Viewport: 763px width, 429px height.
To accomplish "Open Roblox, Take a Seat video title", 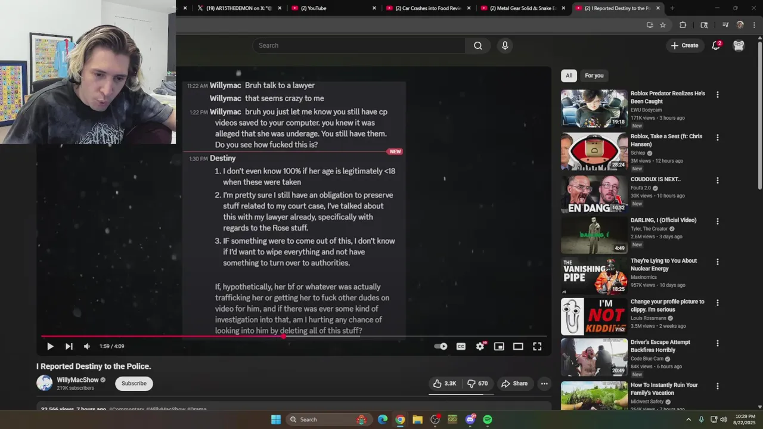I will click(x=666, y=140).
